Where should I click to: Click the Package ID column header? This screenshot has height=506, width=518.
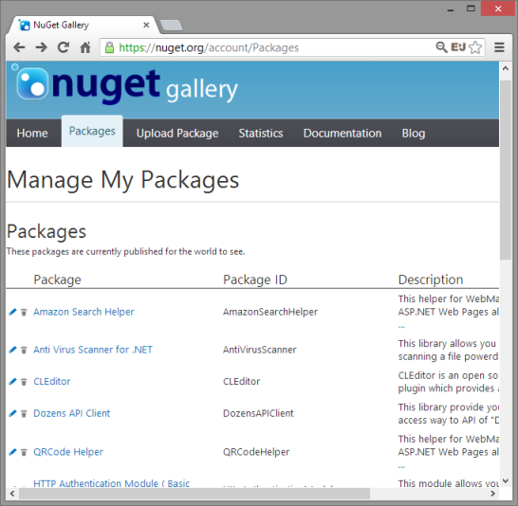(255, 280)
